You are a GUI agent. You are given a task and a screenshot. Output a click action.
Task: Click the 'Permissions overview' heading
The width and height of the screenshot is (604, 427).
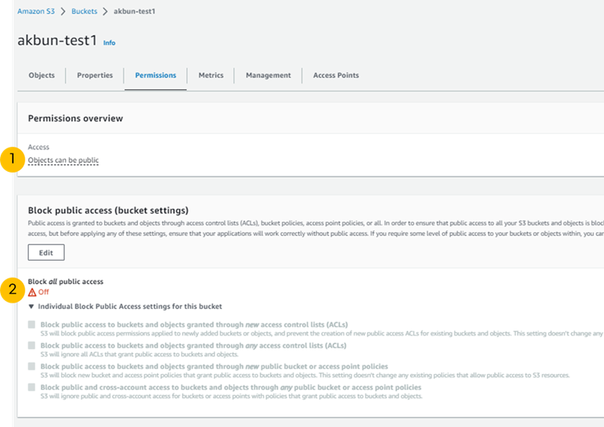tap(75, 118)
